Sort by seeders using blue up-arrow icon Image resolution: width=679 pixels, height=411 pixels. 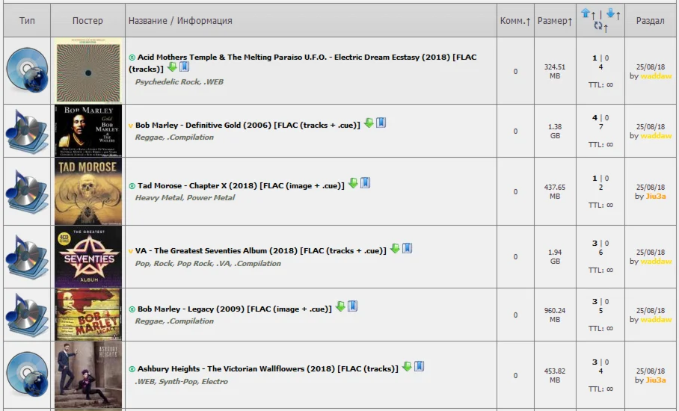[586, 13]
